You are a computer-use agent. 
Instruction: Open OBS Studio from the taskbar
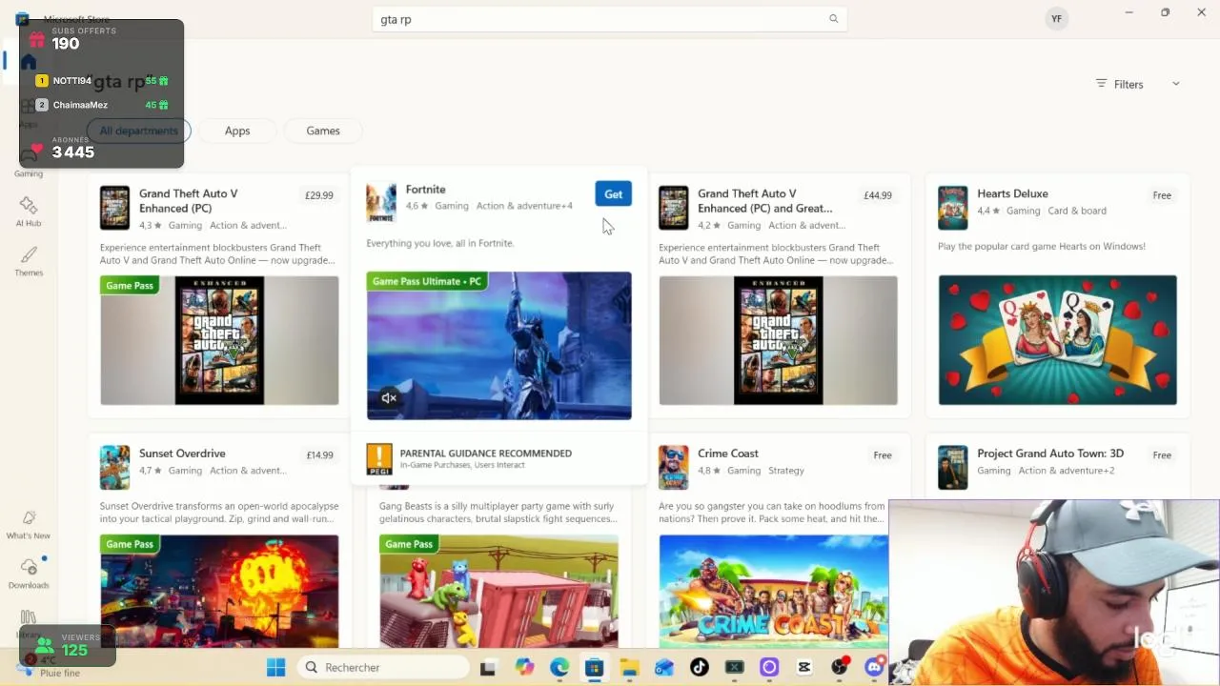tap(840, 668)
